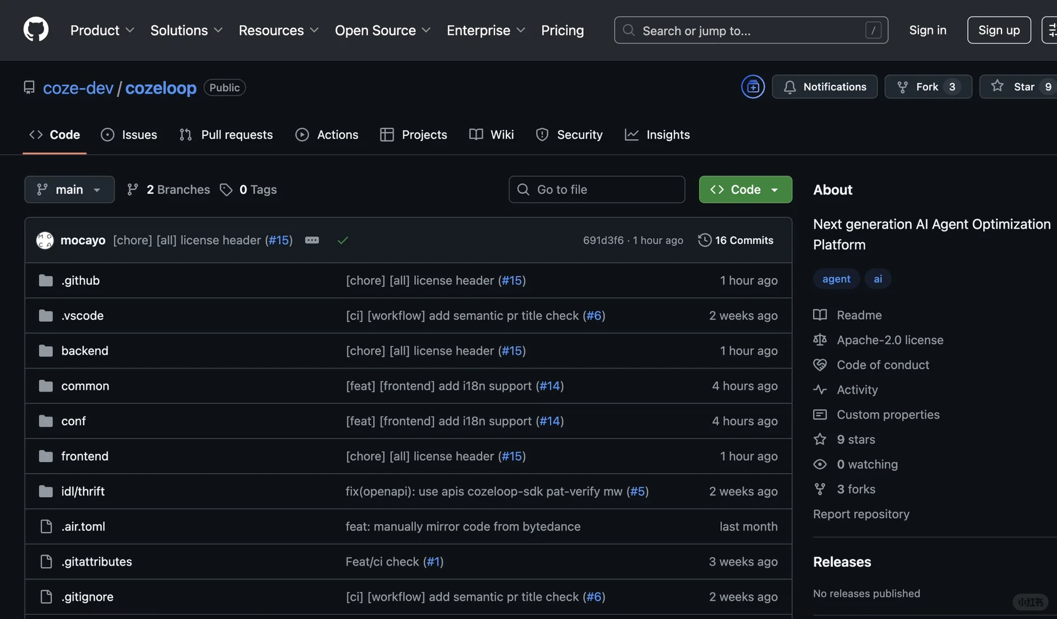This screenshot has width=1057, height=619.
Task: Open the green Code dropdown button
Action: pyautogui.click(x=745, y=189)
